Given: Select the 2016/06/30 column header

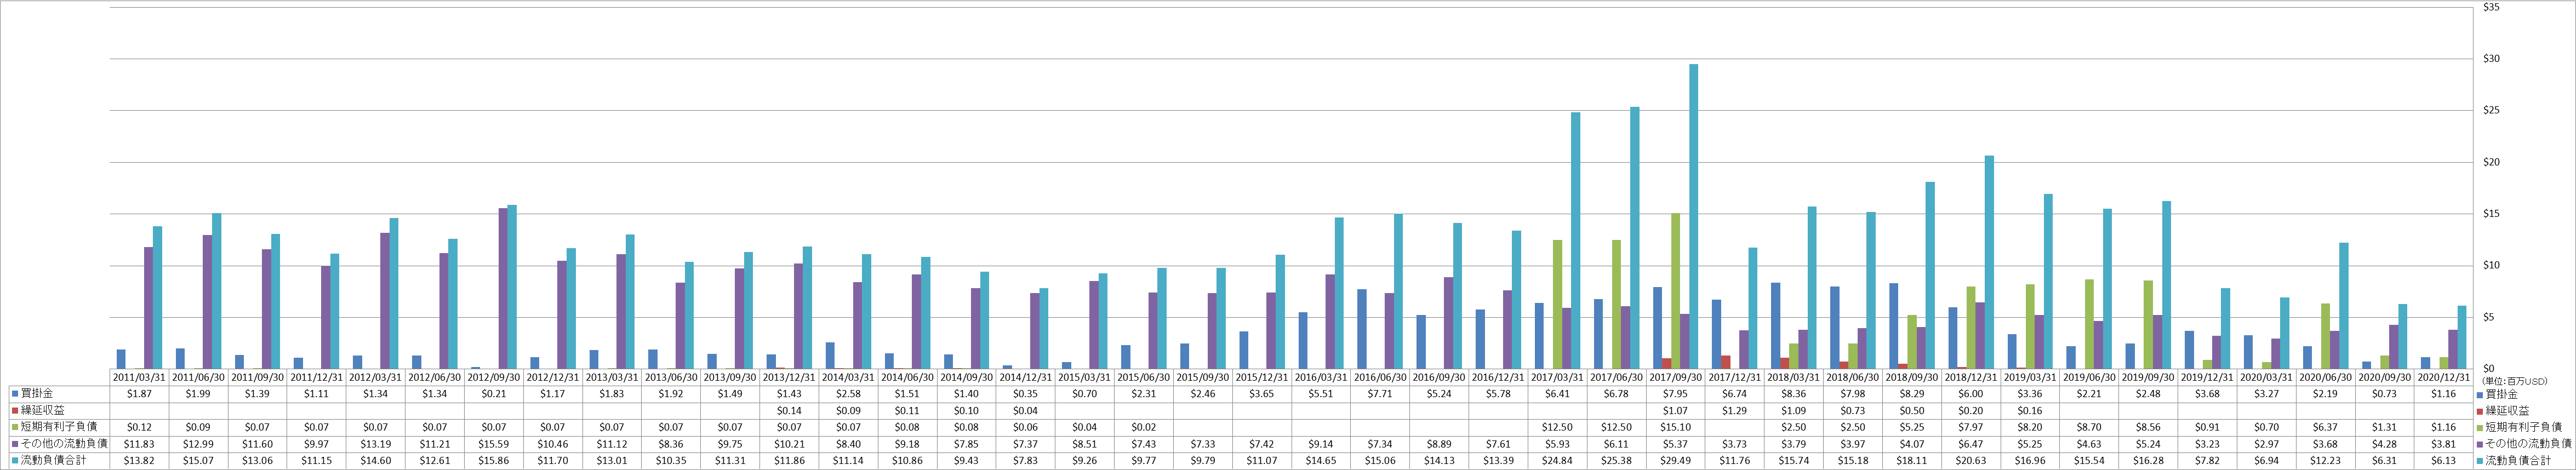Looking at the screenshot, I should click(1380, 379).
